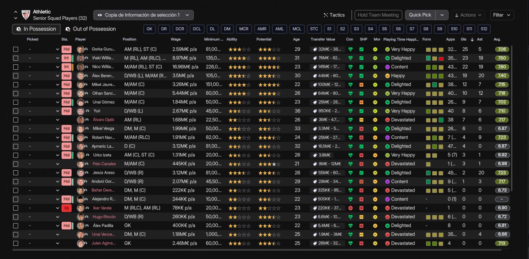The image size is (529, 259).
Task: Click the Goals column sort arrow icon
Action: click(472, 40)
